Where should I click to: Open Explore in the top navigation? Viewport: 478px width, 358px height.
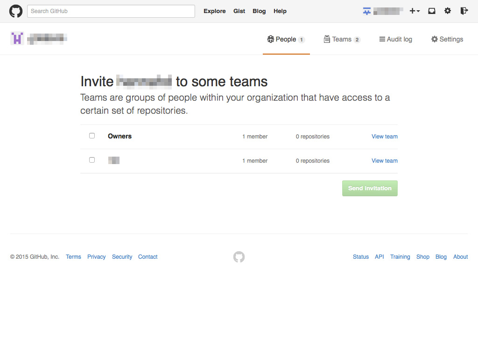tap(214, 11)
